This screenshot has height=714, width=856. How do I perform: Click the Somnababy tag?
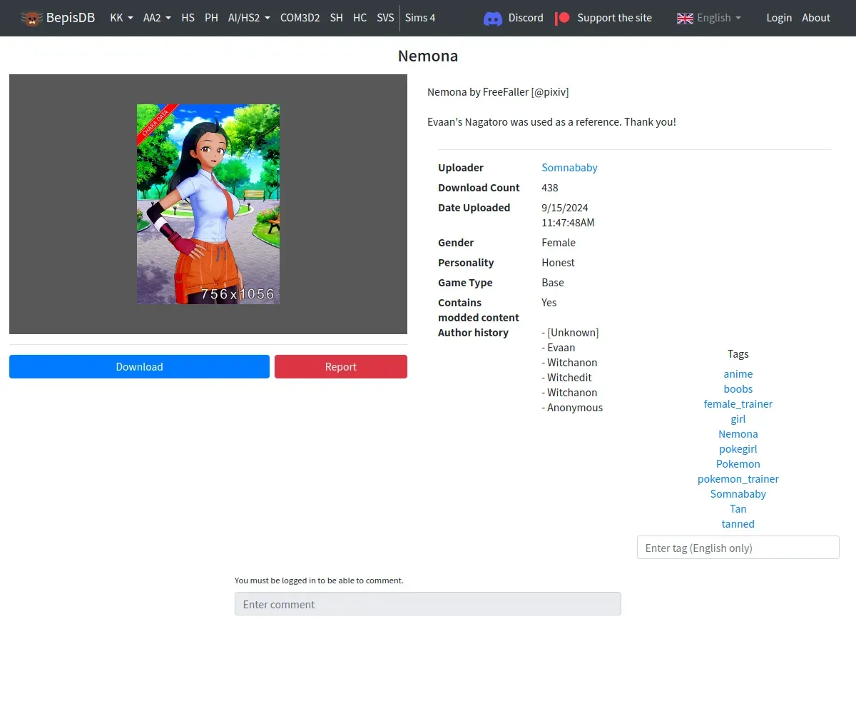pos(738,494)
